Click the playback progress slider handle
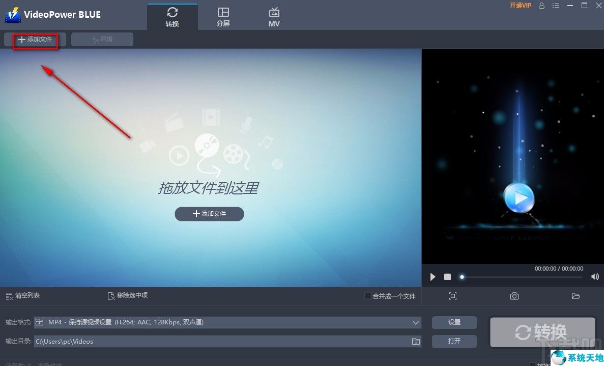Screen dimensions: 604x366 pyautogui.click(x=462, y=277)
